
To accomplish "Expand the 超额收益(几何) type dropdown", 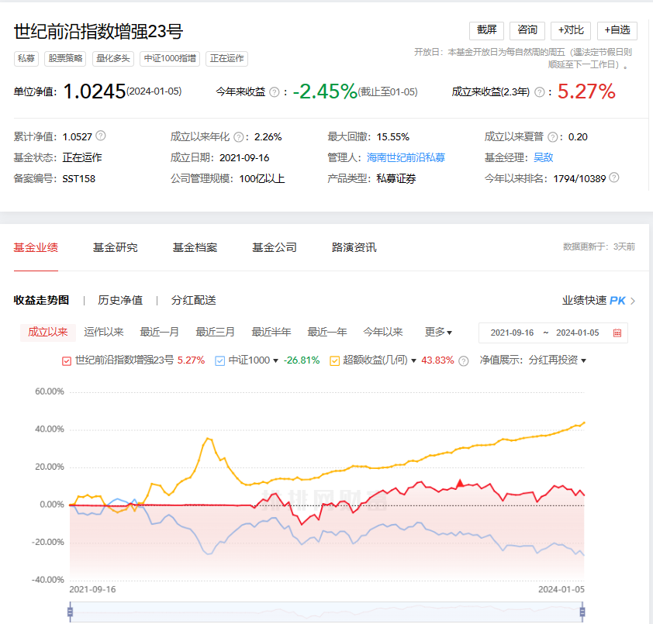I will [413, 361].
